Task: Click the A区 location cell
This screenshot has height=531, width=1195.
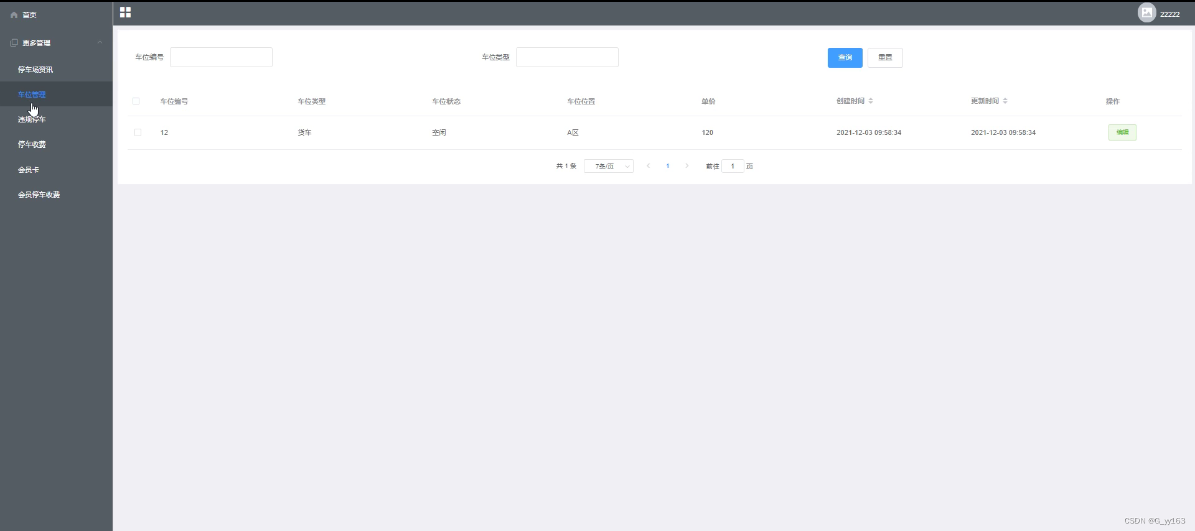Action: point(573,132)
